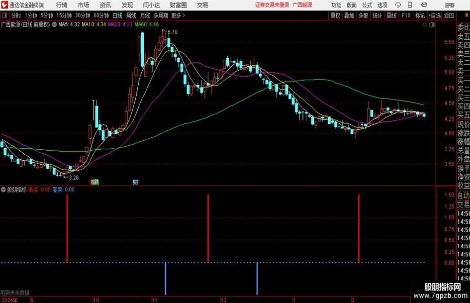Click the 涨跌 marker icon below candles
Screen dimensions: 470x303
point(94,182)
